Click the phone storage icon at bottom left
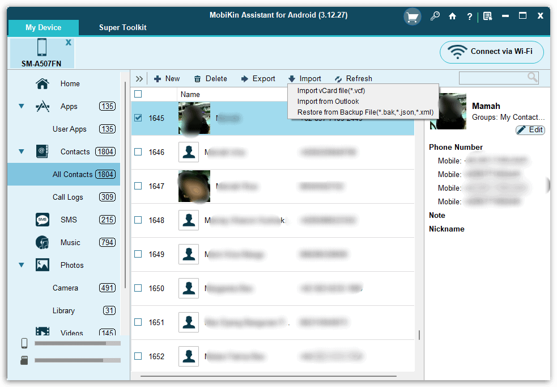The height and width of the screenshot is (387, 557). [x=24, y=343]
